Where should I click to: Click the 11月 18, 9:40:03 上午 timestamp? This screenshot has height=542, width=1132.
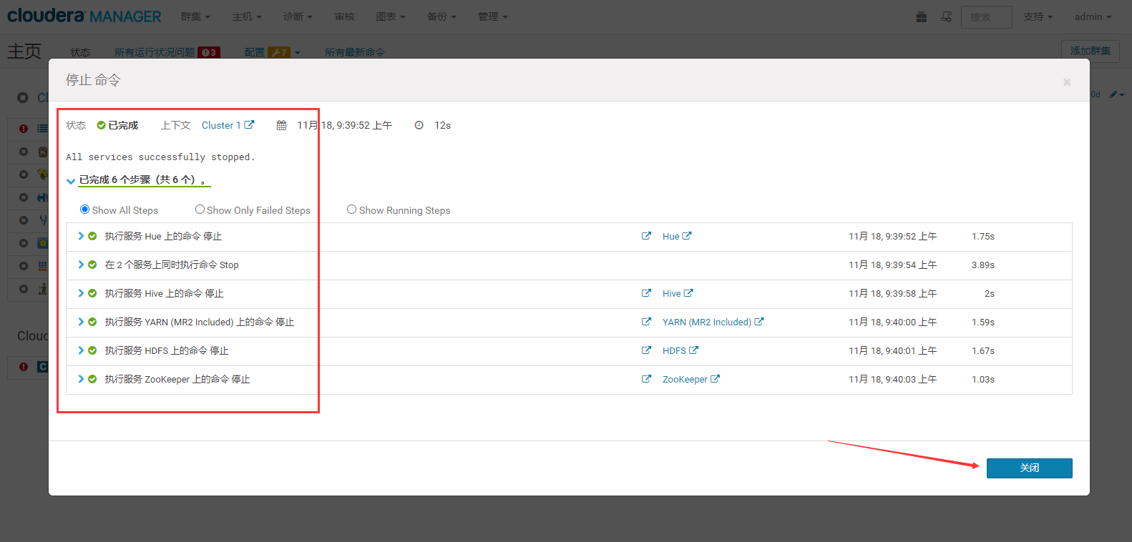pyautogui.click(x=892, y=379)
